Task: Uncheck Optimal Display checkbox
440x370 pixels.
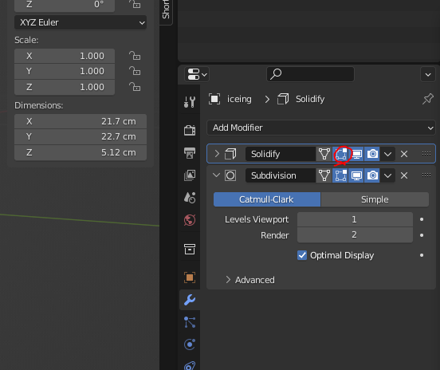Action: 302,255
